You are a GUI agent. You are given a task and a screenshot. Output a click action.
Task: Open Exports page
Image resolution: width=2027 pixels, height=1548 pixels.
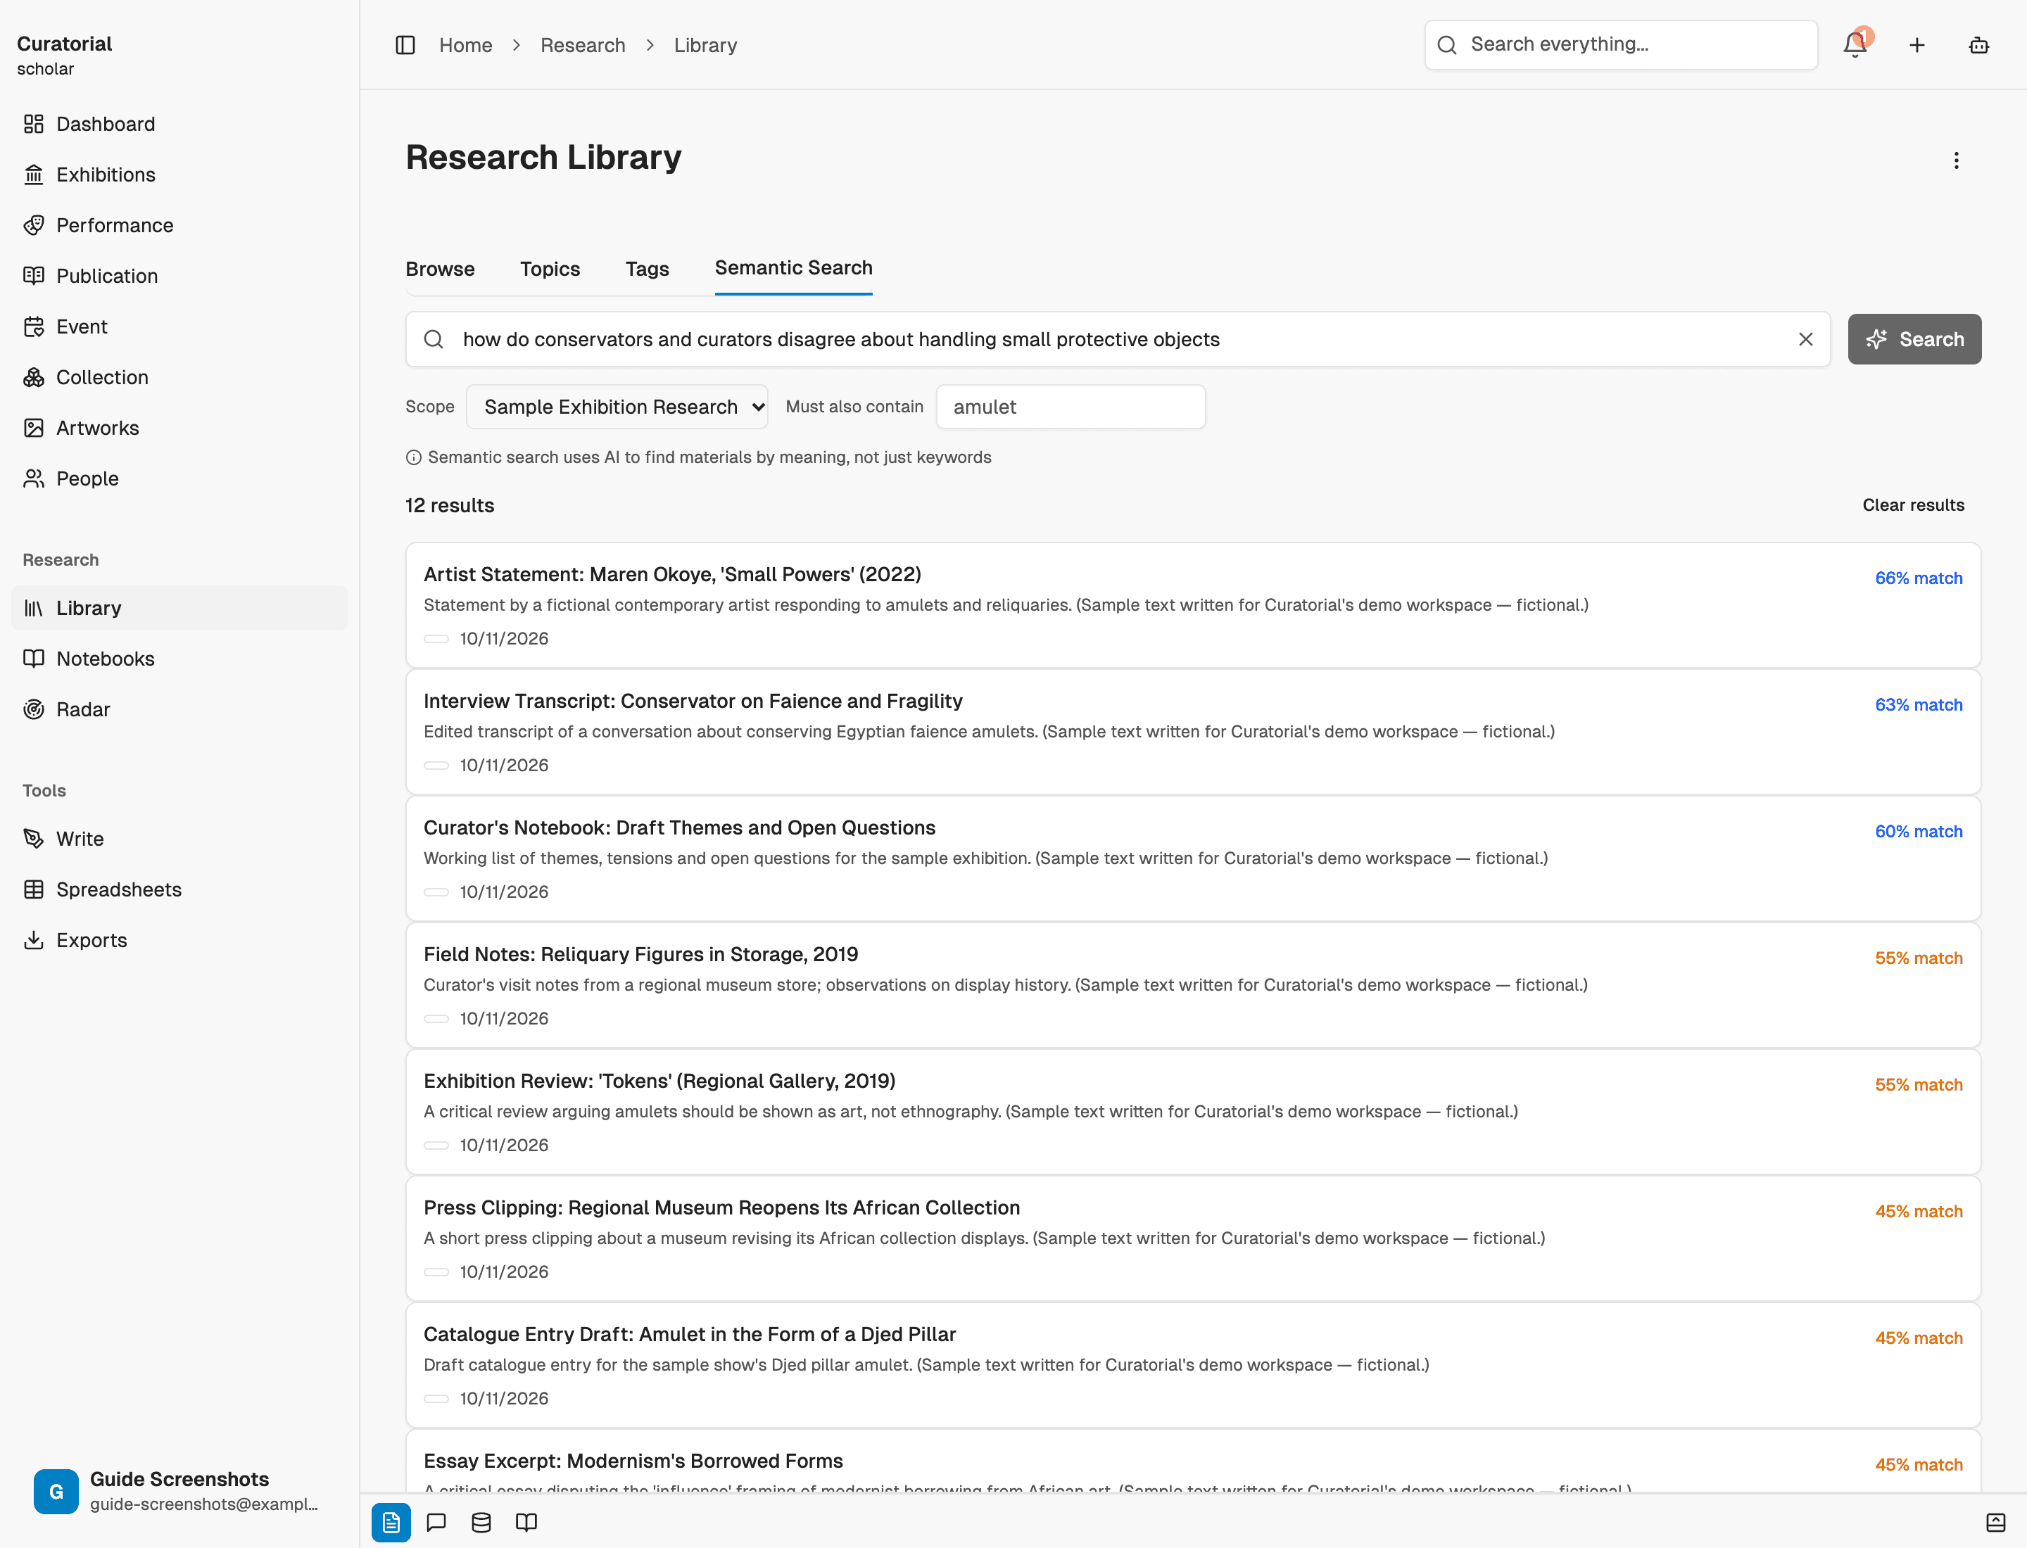click(179, 940)
